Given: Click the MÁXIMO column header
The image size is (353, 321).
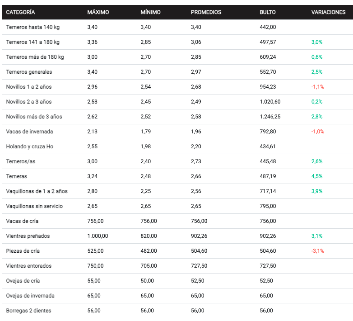Looking at the screenshot, I should pos(98,12).
